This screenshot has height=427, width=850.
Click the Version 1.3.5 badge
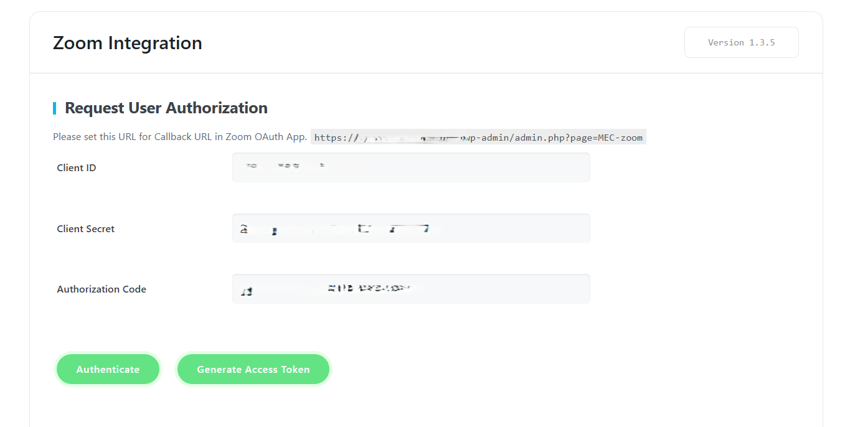pyautogui.click(x=741, y=42)
